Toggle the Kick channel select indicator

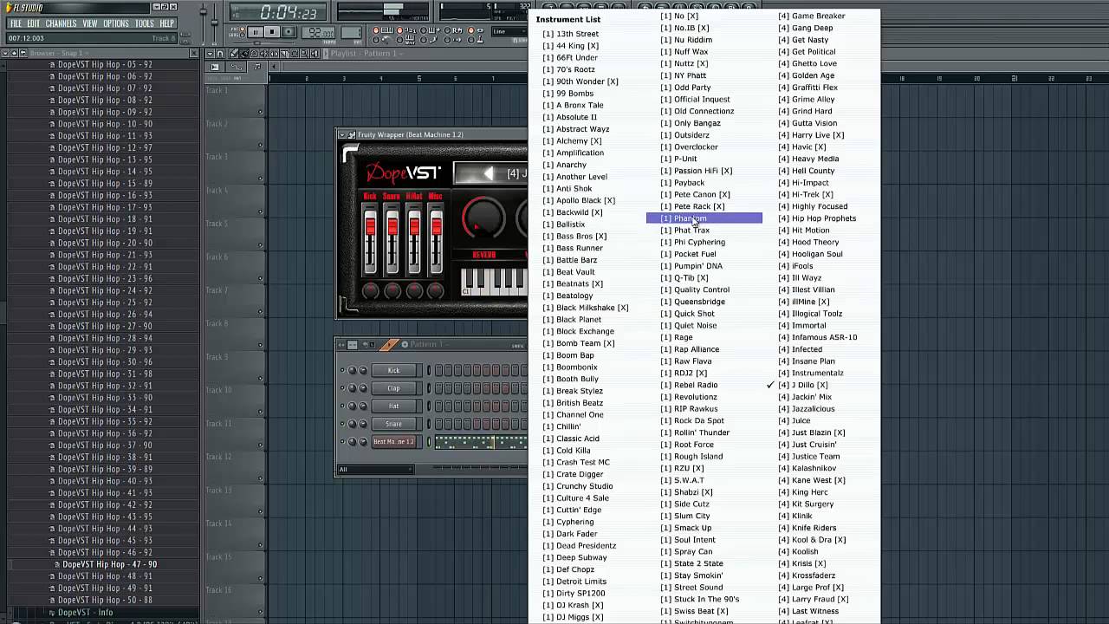[428, 371]
